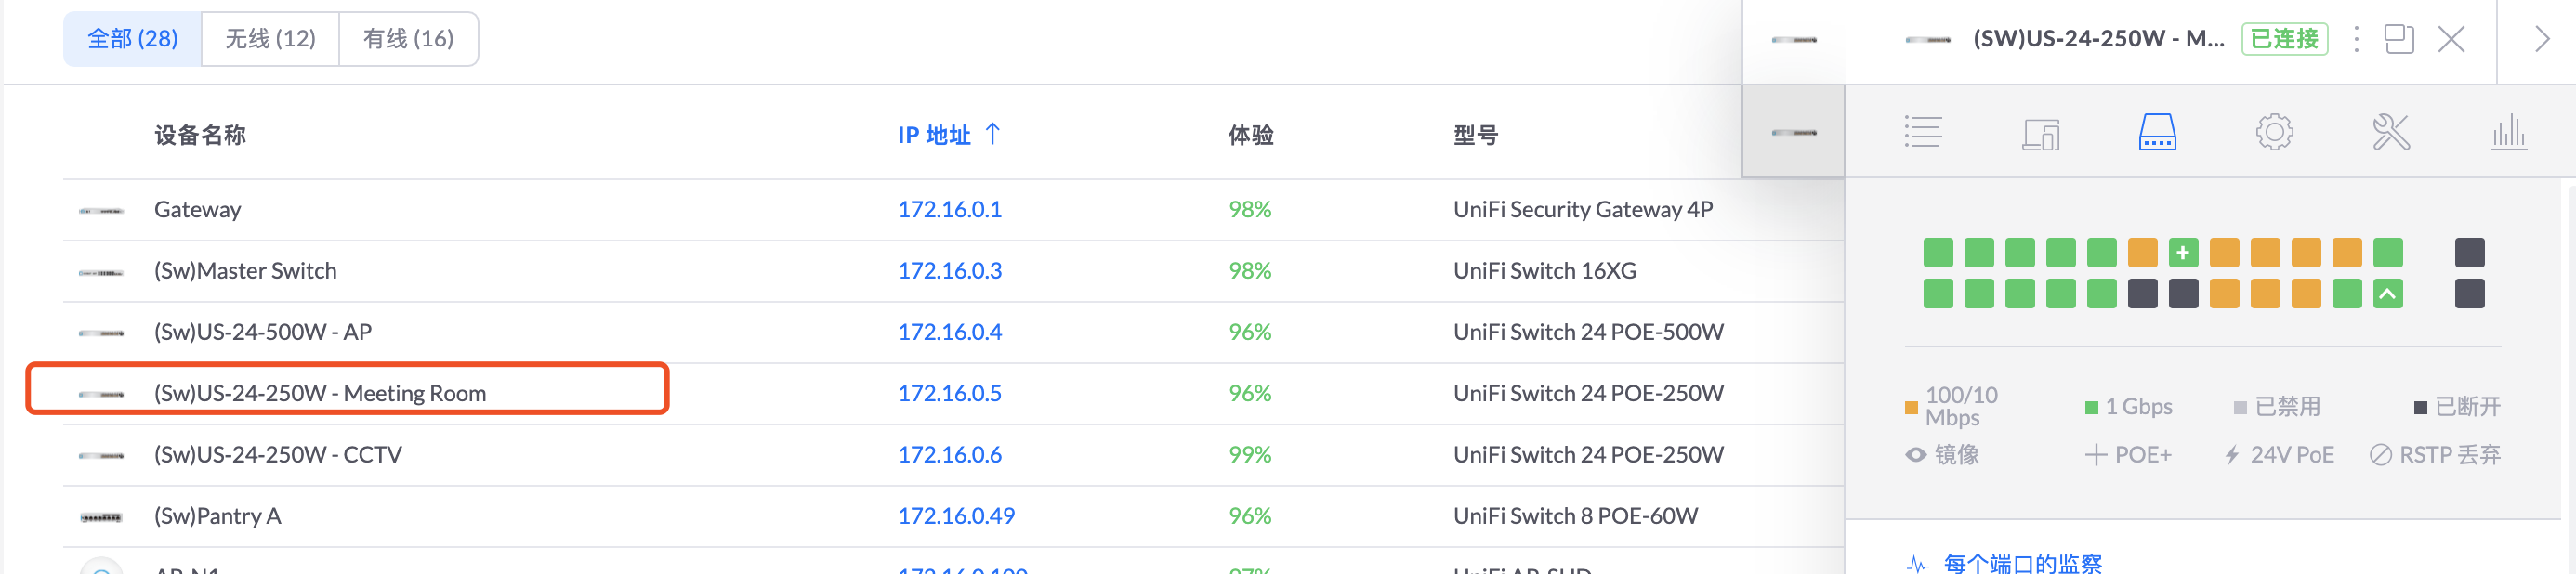Click the Meeting Room switch device icon
The image size is (2576, 574).
pyautogui.click(x=101, y=394)
